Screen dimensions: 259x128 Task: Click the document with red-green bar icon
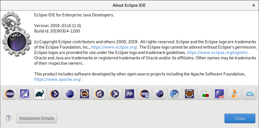[204, 94]
